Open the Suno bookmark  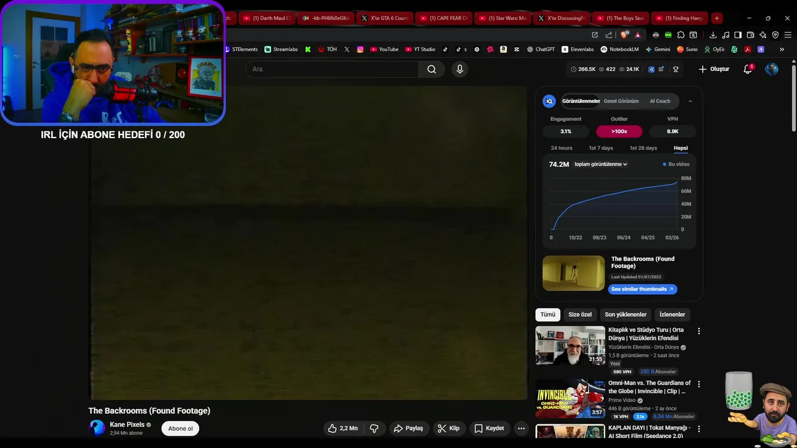(x=687, y=49)
